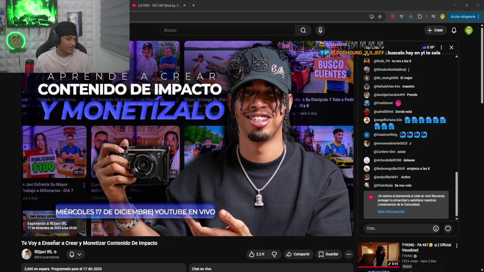Click the Acción obligatoria button
Viewport: 484px width, 272px height.
point(465,17)
